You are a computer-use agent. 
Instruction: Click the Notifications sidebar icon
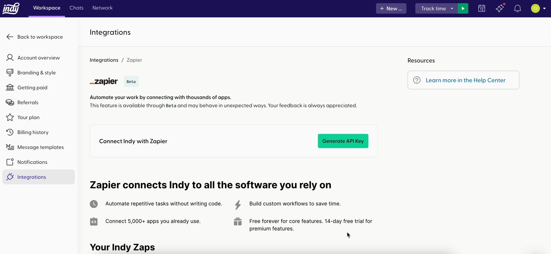[10, 162]
